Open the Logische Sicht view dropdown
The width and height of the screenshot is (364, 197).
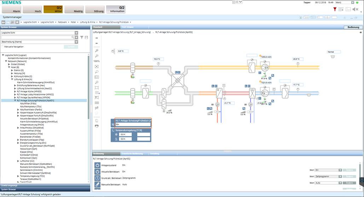(76, 33)
